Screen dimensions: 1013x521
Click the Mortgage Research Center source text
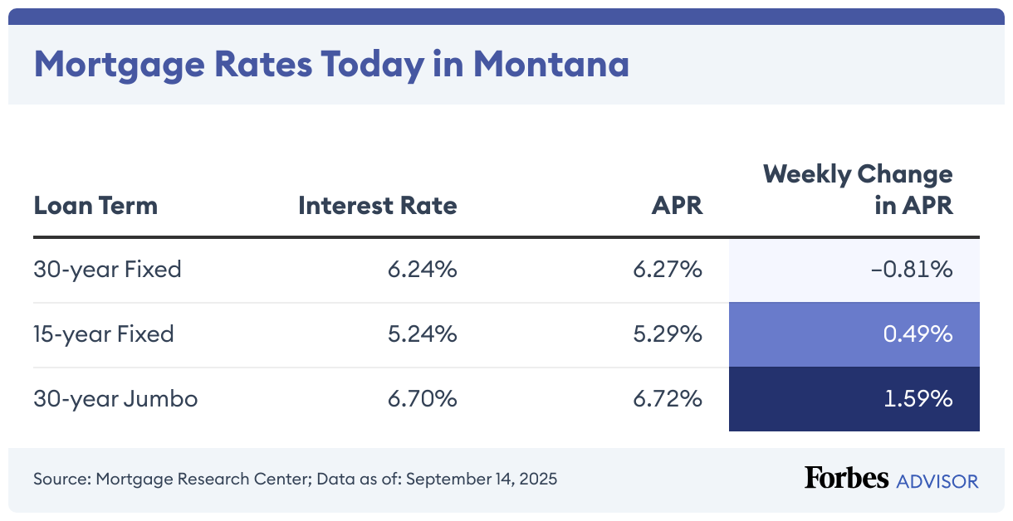295,480
